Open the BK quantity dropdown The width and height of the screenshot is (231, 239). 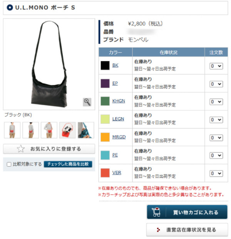[x=216, y=66]
